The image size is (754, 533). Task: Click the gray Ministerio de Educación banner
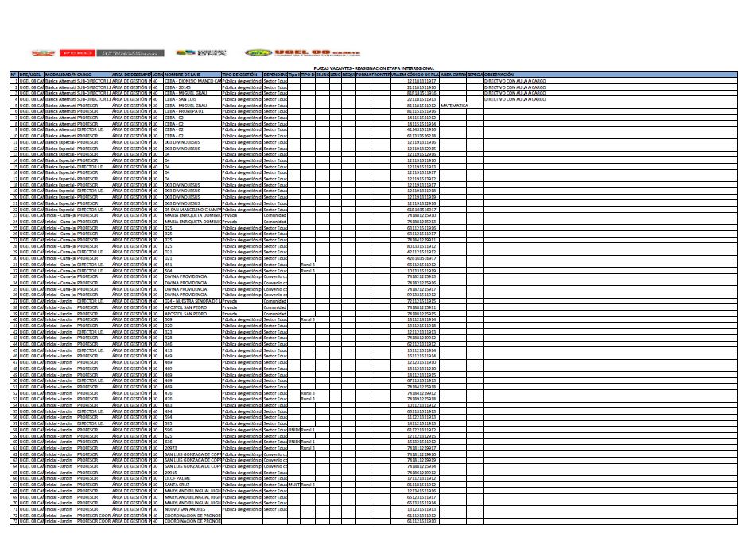(130, 52)
